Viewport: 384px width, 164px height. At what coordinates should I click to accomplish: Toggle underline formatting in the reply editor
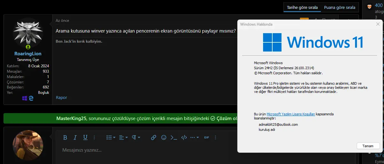(x=85, y=137)
